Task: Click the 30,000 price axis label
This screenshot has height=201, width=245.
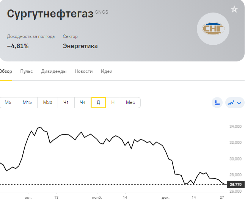Action: tap(236, 159)
